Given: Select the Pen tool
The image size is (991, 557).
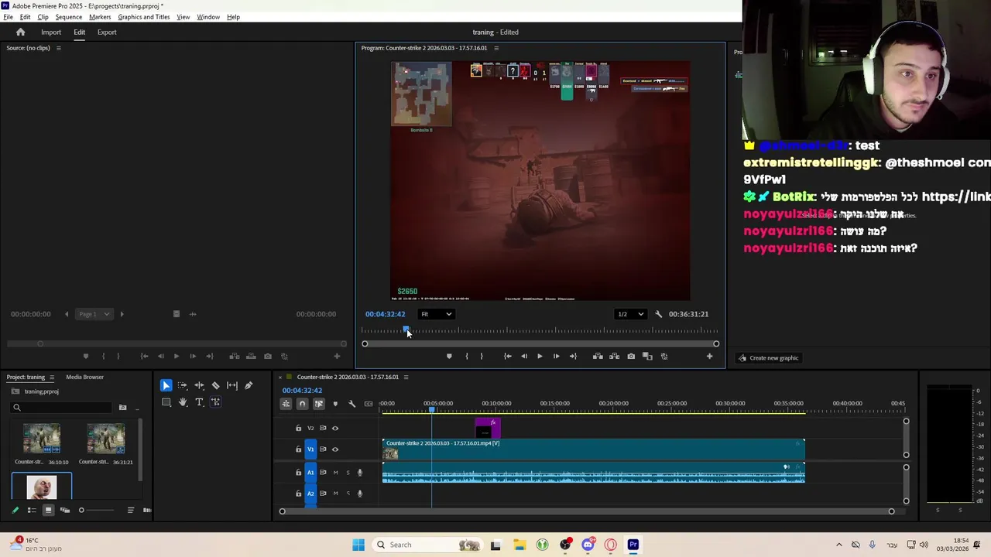Looking at the screenshot, I should tap(249, 385).
